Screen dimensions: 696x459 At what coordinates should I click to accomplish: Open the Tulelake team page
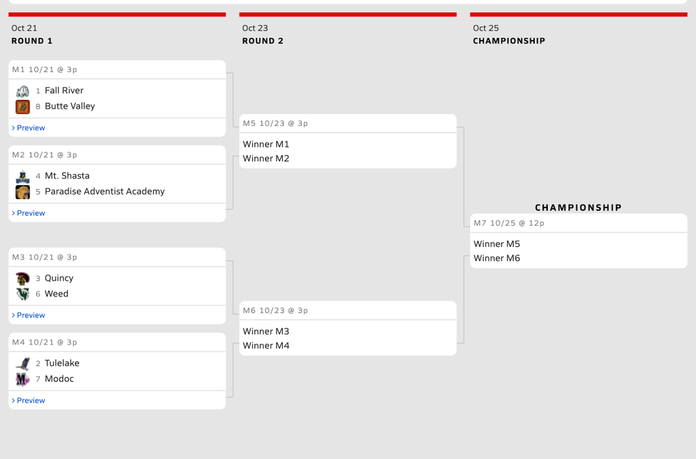pos(62,363)
